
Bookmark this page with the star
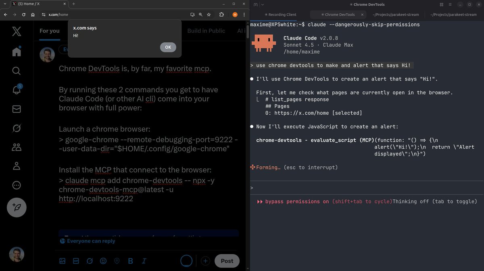pos(209,14)
